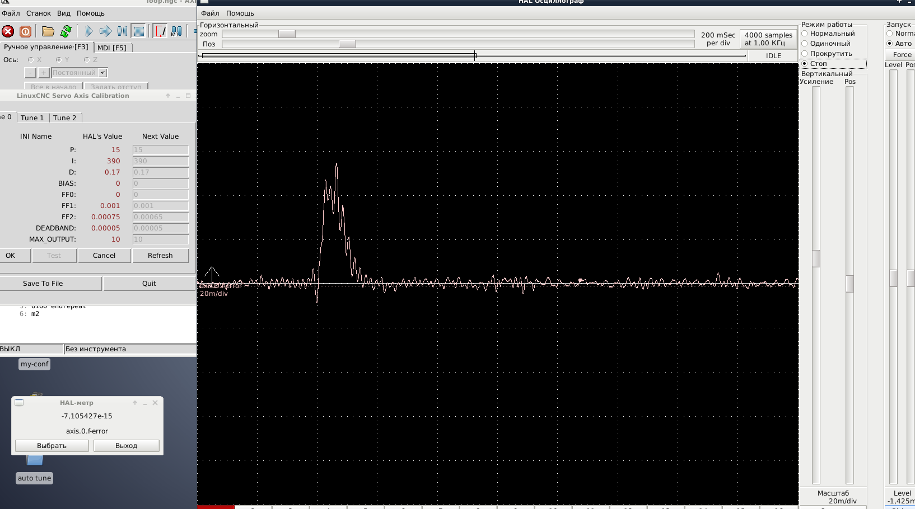Click Refresh in Servo Axis Calibration

[x=160, y=256]
